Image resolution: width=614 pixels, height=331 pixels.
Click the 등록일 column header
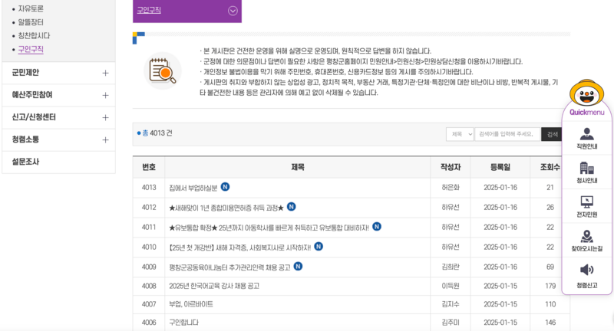[x=500, y=167]
